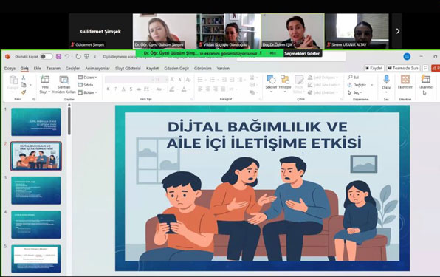Viewport: 440px width, 277px height.
Task: Open the Animasyonlar ribbon tab
Action: [x=97, y=68]
